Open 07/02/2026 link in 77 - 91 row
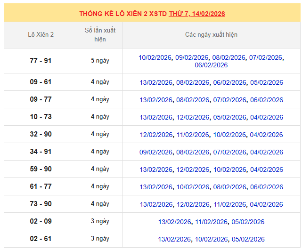Image resolution: width=302 pixels, height=250 pixels. pos(266,57)
